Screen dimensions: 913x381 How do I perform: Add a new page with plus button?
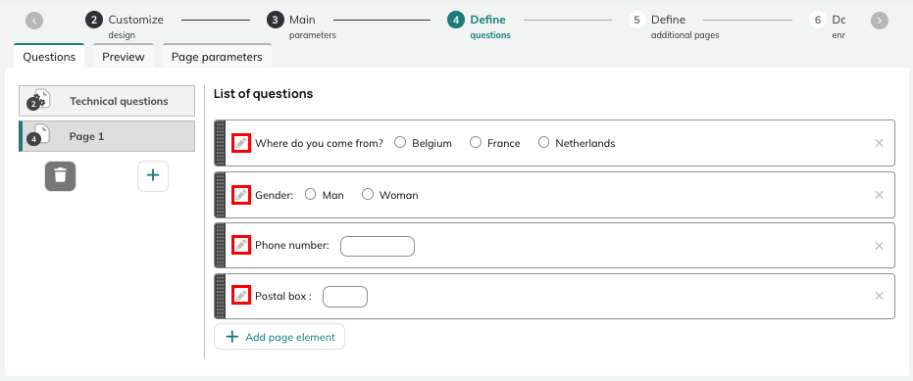pyautogui.click(x=153, y=175)
